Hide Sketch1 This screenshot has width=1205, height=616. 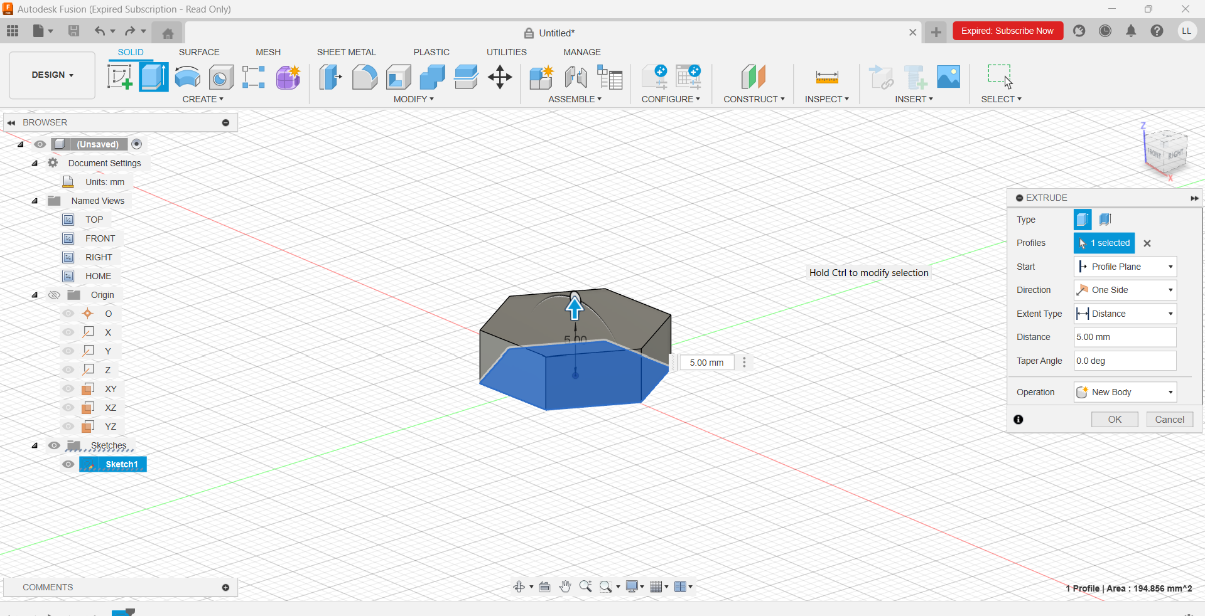pyautogui.click(x=68, y=464)
